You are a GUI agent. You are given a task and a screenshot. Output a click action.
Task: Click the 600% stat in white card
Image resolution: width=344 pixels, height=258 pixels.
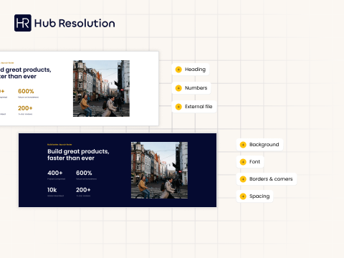click(x=26, y=91)
